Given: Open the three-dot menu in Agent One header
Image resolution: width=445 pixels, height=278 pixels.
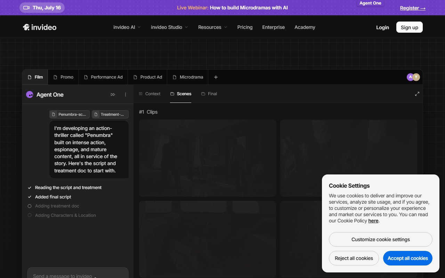Looking at the screenshot, I should (x=126, y=95).
